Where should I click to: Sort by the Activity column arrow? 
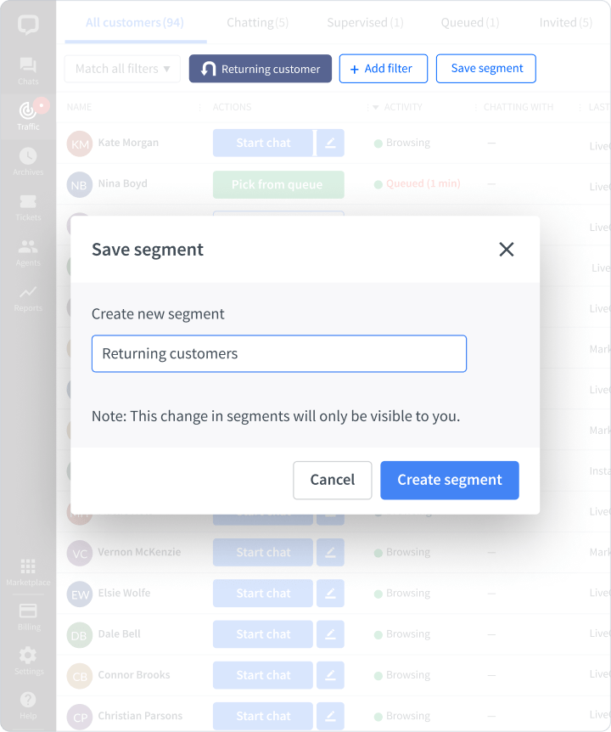[376, 108]
